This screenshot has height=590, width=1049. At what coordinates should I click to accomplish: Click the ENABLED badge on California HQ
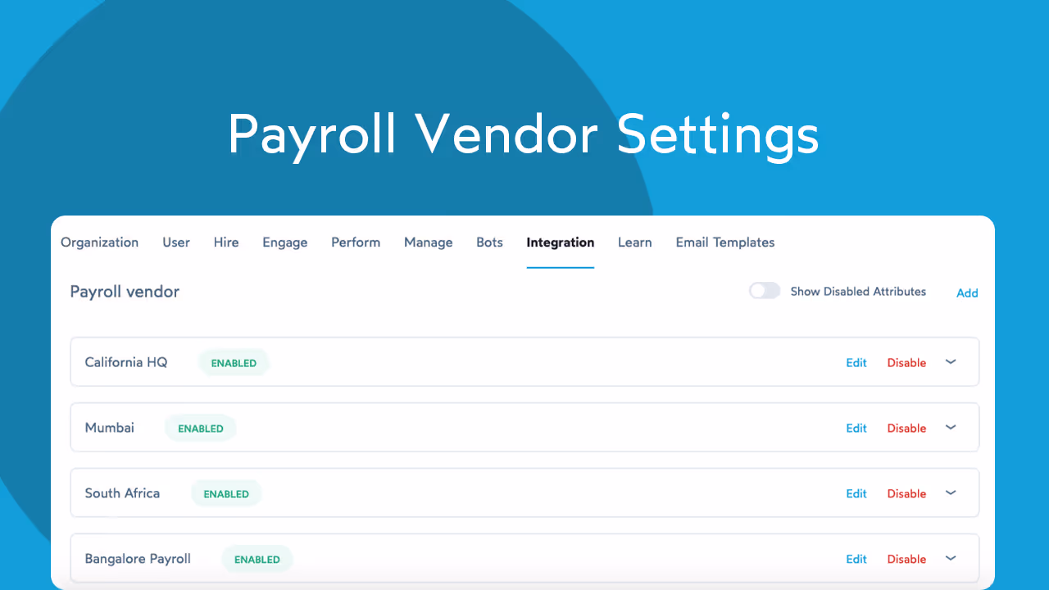(234, 363)
